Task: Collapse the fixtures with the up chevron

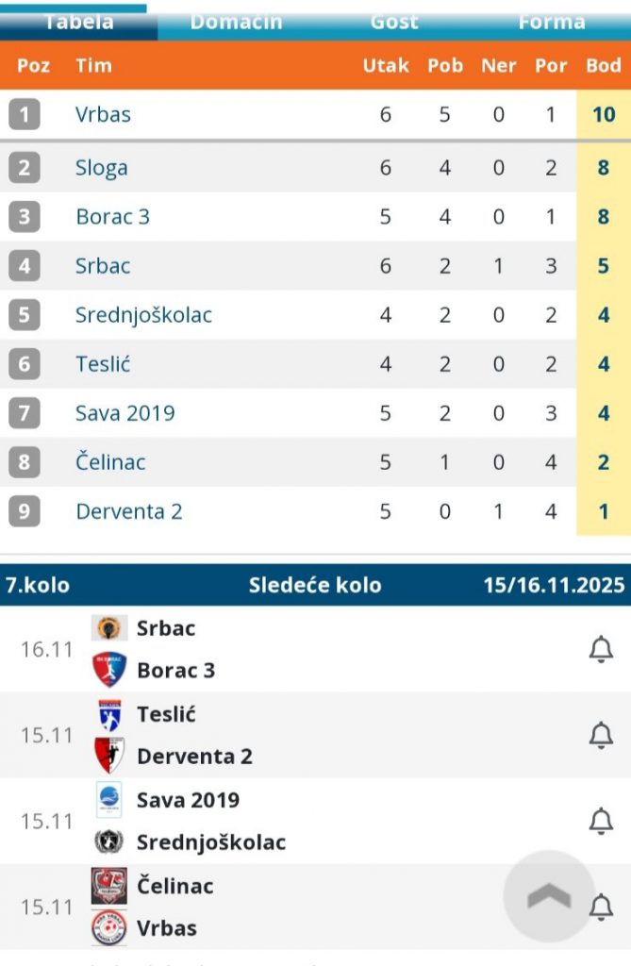Action: tap(548, 894)
